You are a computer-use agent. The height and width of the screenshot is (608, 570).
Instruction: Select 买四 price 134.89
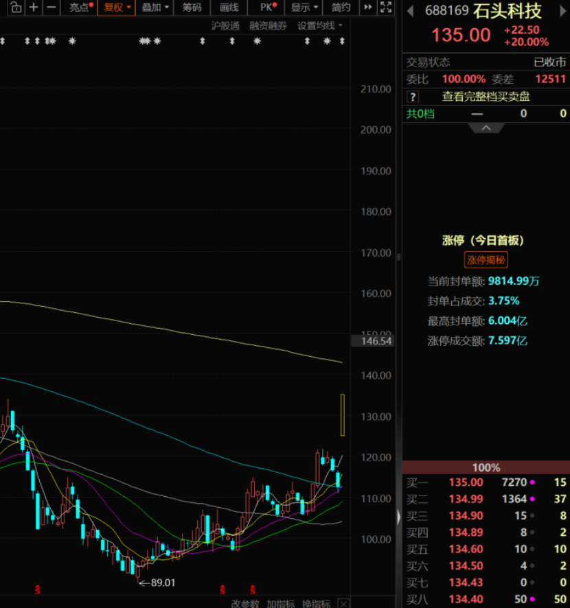[466, 533]
